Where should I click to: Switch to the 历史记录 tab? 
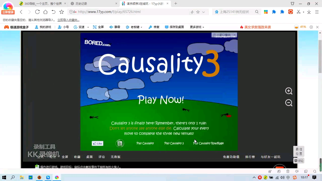coord(94,4)
